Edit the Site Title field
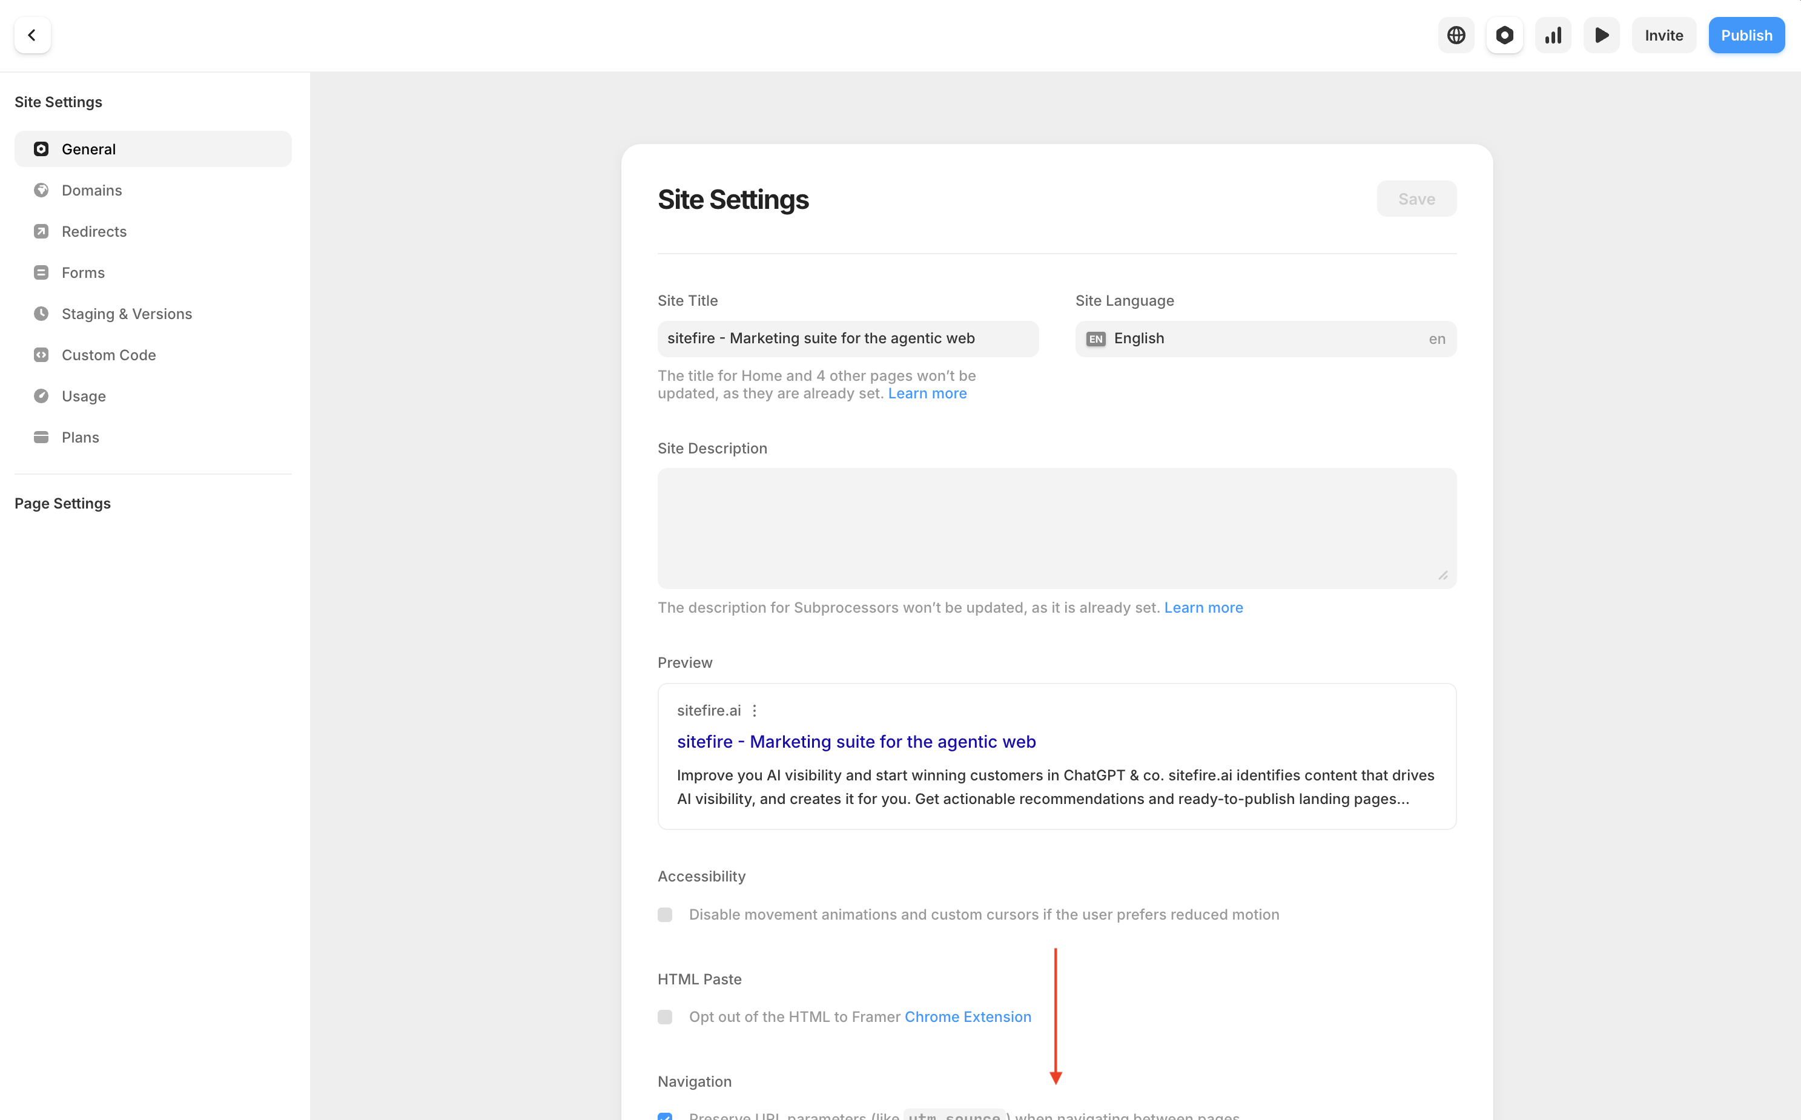The height and width of the screenshot is (1120, 1801). [x=848, y=338]
